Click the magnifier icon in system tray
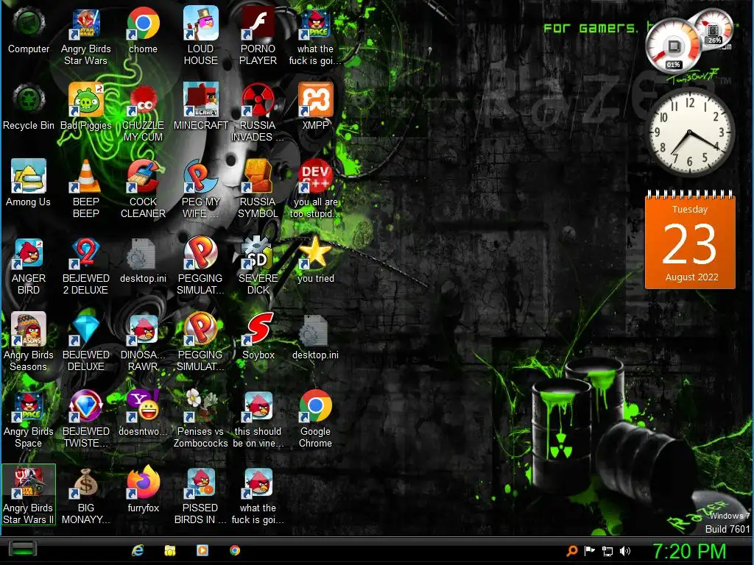The image size is (754, 565). [x=571, y=551]
